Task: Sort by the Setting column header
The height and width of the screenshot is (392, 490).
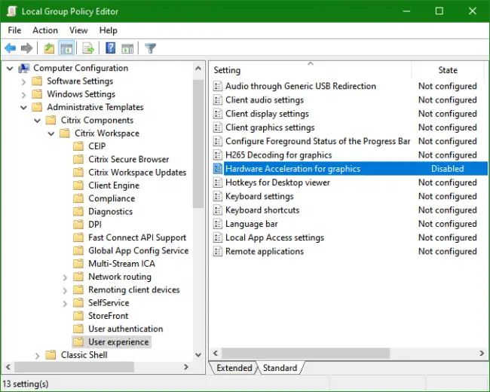Action: point(310,70)
